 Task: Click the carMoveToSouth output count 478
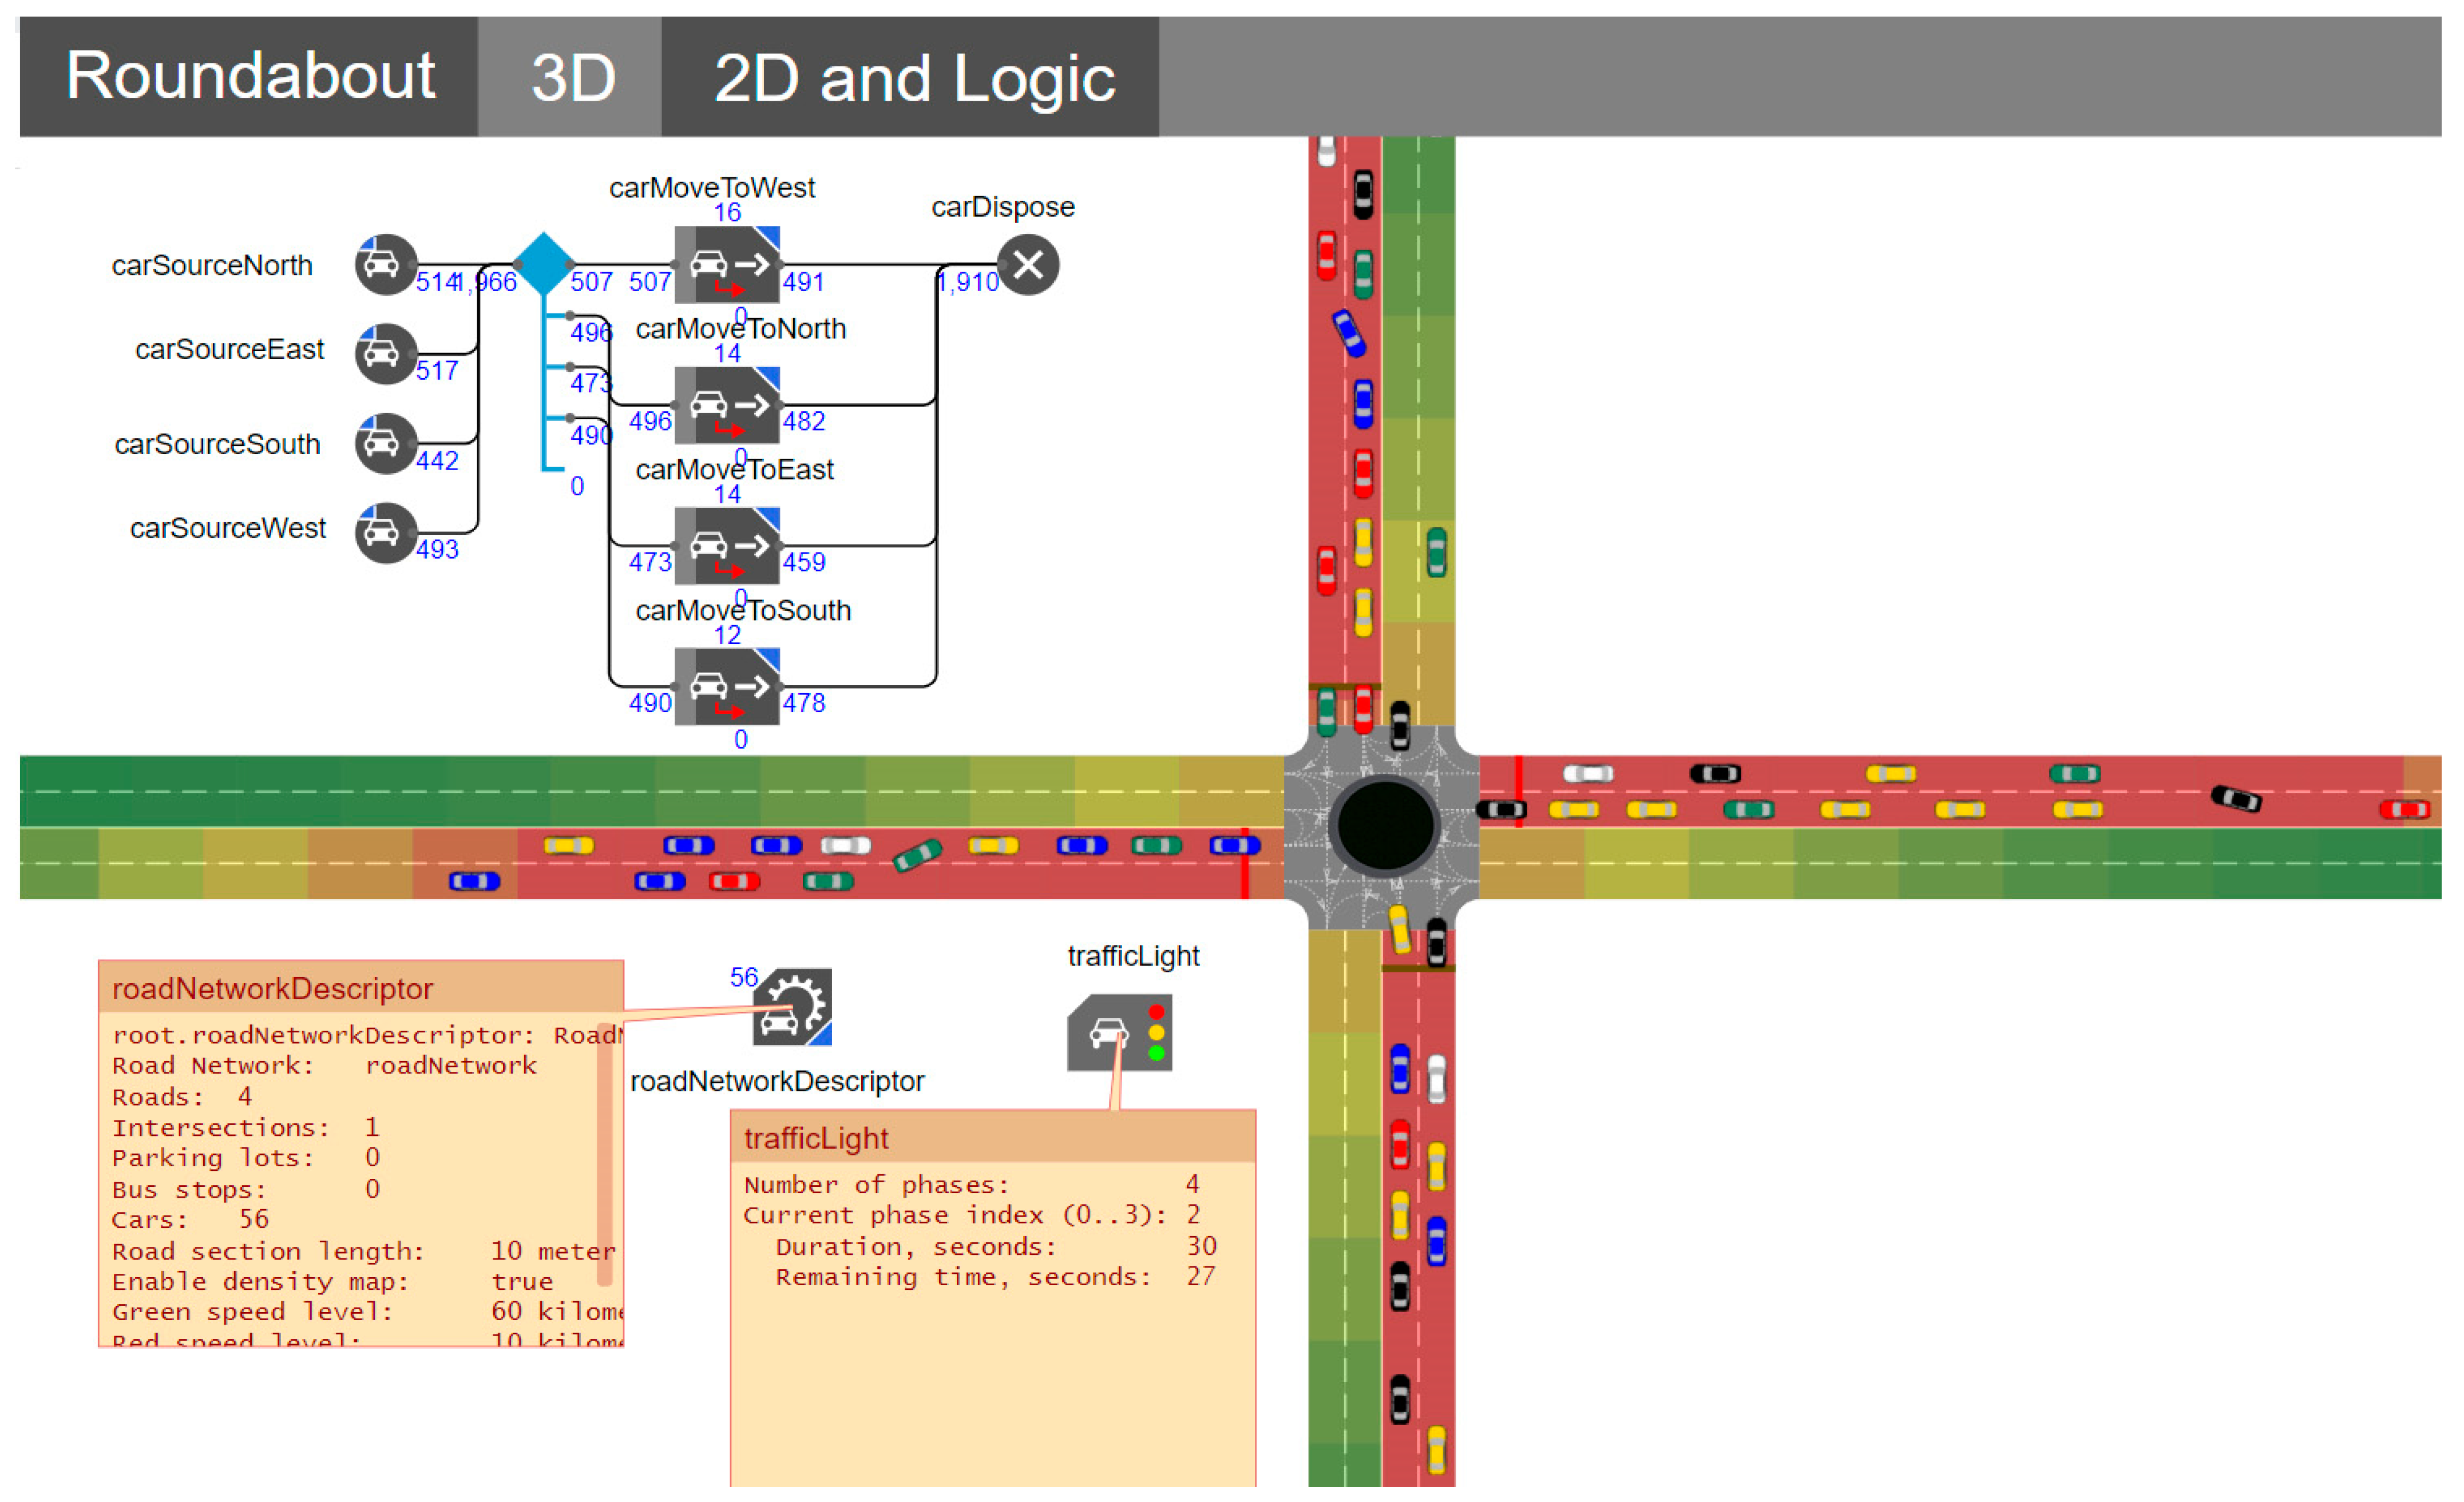804,704
